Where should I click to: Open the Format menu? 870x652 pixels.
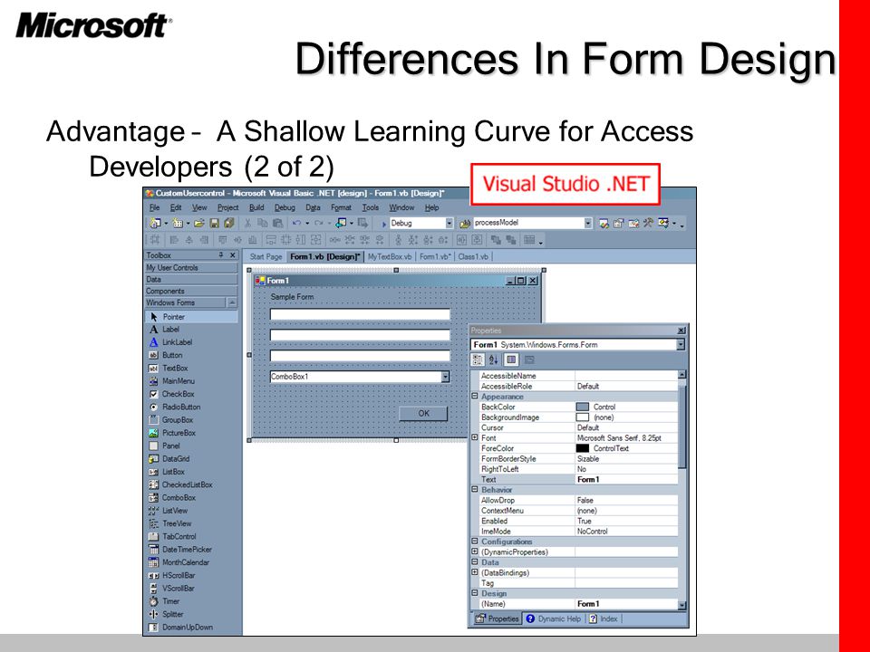pyautogui.click(x=341, y=207)
